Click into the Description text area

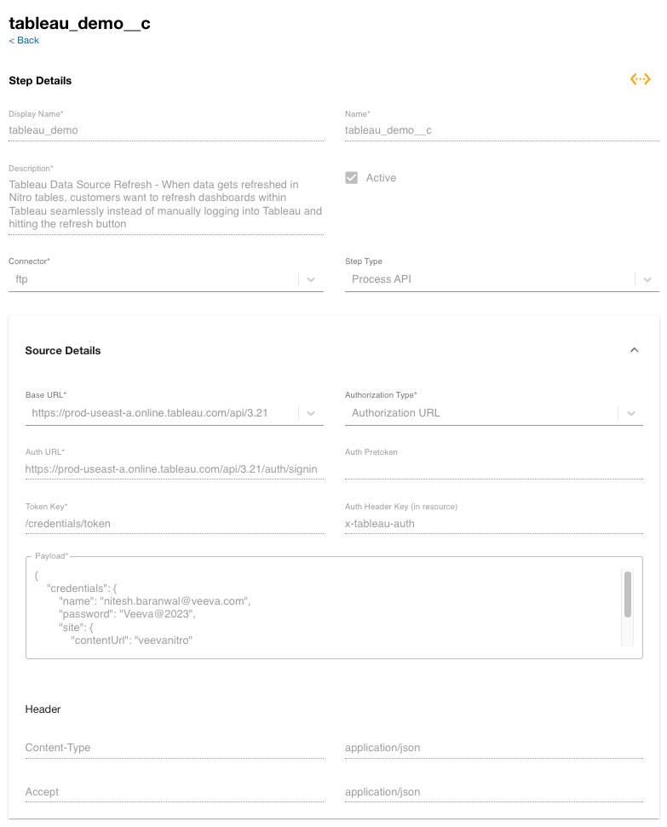tap(165, 204)
